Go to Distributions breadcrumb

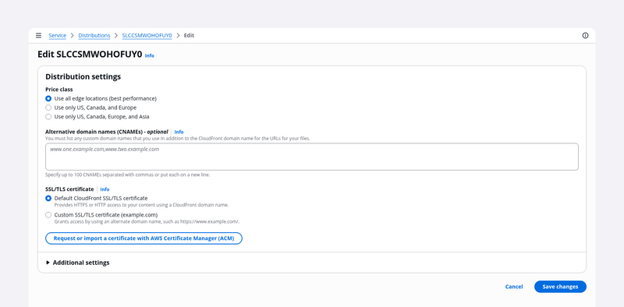(94, 35)
